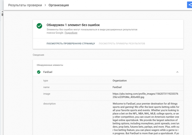Select the Организация breadcrumb title
This screenshot has height=135, width=192.
pyautogui.click(x=59, y=5)
